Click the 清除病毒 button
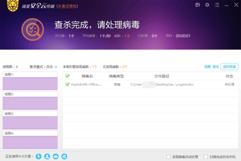Viewport: 241px width, 161px height. [229, 67]
